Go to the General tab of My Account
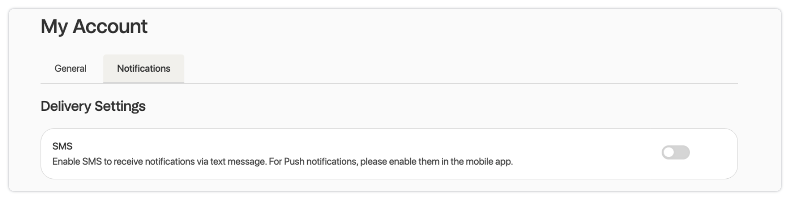 (x=70, y=69)
